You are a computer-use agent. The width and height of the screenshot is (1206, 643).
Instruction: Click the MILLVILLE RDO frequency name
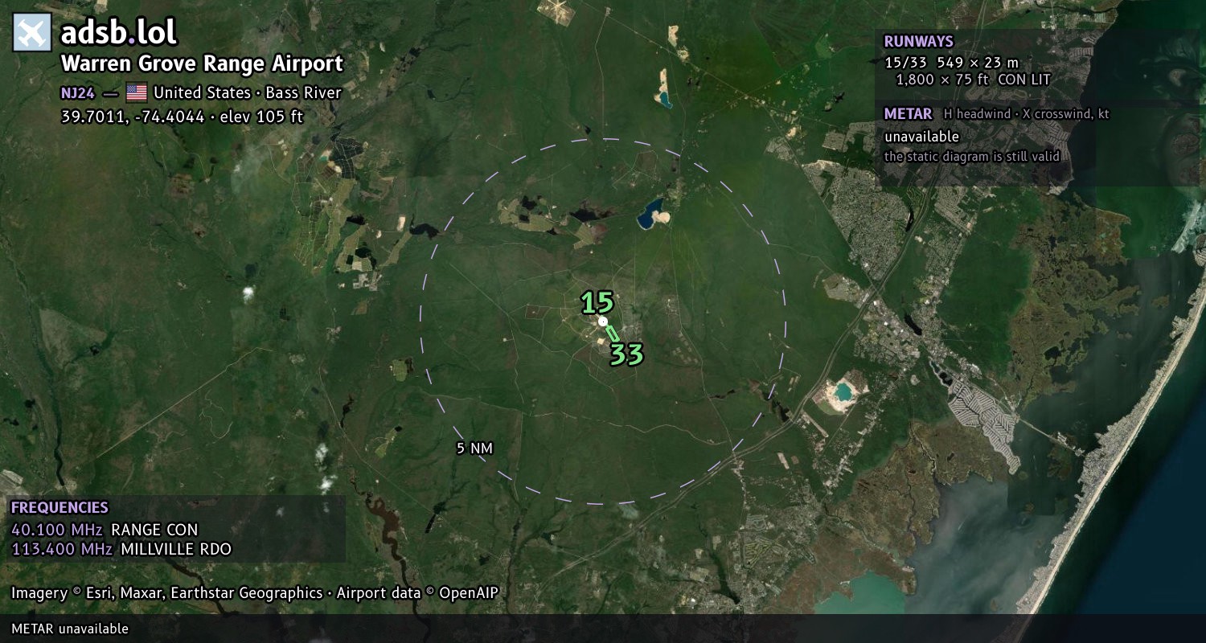(x=175, y=550)
